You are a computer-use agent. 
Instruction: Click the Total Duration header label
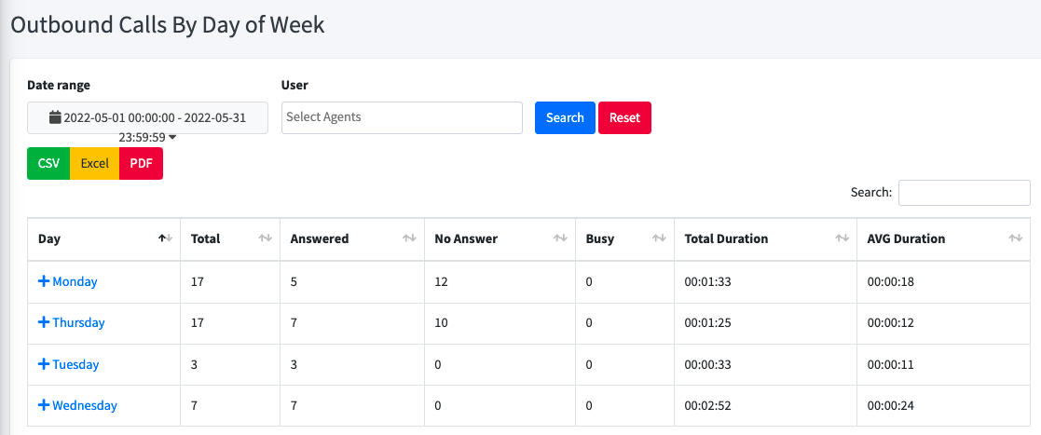point(726,238)
